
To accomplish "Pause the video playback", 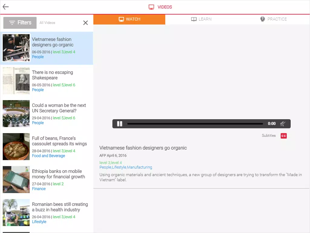I will pos(120,124).
